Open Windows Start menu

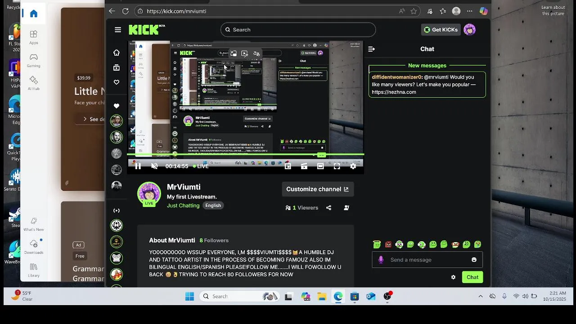click(189, 296)
